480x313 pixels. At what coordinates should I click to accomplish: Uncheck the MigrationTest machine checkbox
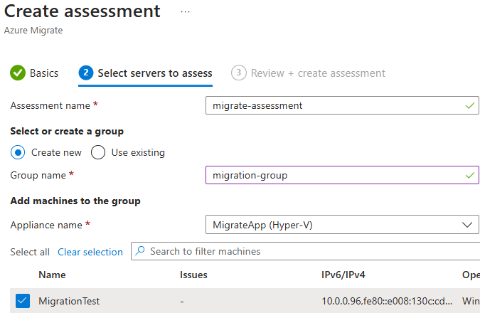click(x=23, y=301)
